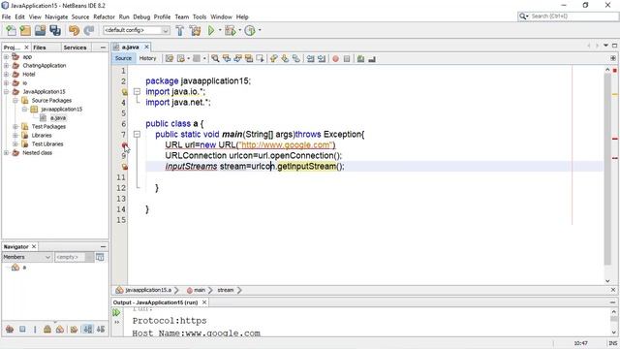Open the File menu
This screenshot has width=620, height=349.
7,17
